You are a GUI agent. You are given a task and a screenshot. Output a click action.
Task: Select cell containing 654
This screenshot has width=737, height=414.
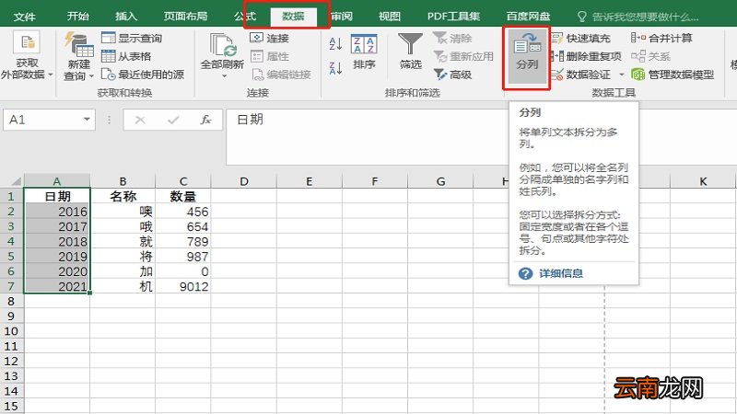coord(183,226)
